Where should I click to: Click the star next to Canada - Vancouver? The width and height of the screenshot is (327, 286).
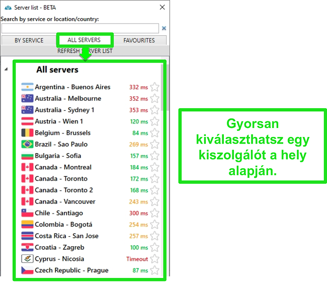point(154,202)
